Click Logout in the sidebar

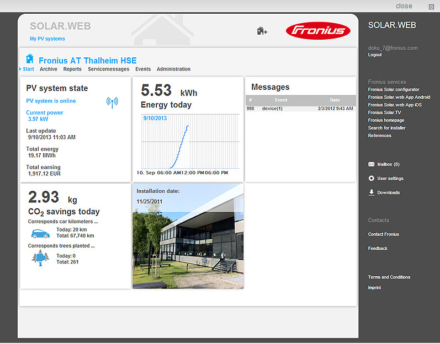click(375, 55)
